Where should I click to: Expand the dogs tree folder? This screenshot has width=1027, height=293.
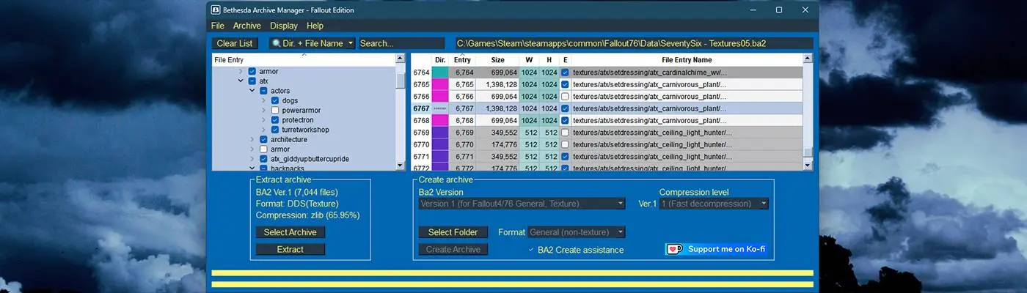[x=264, y=100]
